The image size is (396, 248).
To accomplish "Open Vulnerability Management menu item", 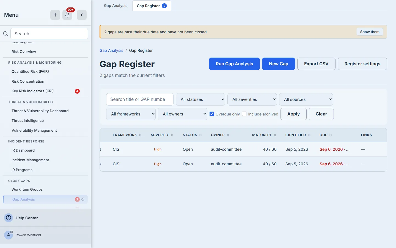I will (34, 131).
